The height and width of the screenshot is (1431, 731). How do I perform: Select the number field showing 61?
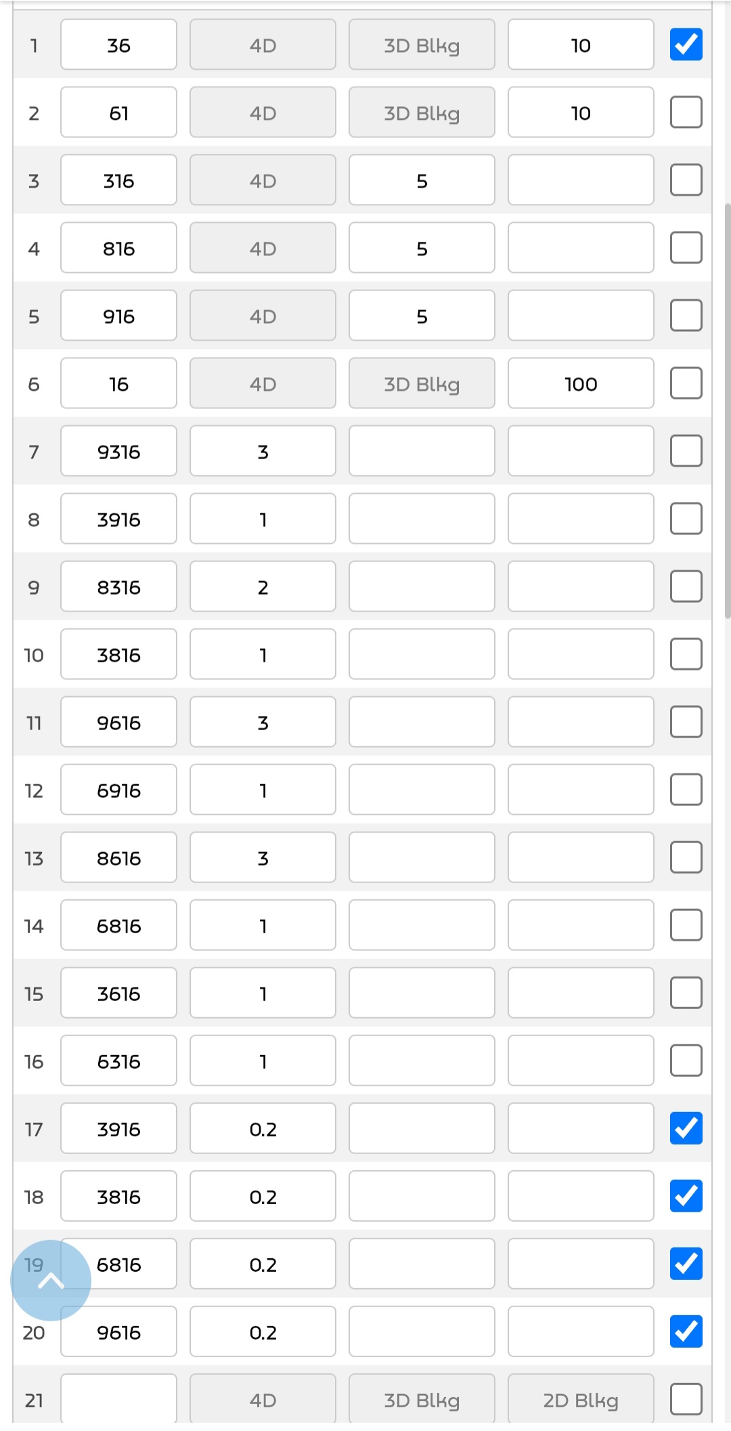(x=118, y=112)
